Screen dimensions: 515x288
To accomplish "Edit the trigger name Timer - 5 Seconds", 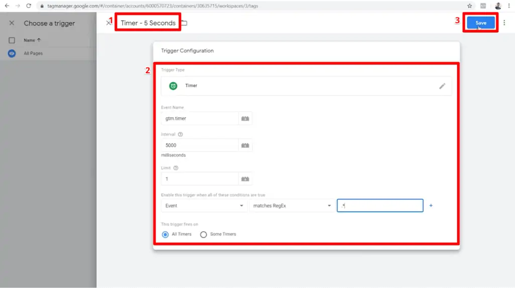I will (x=148, y=23).
